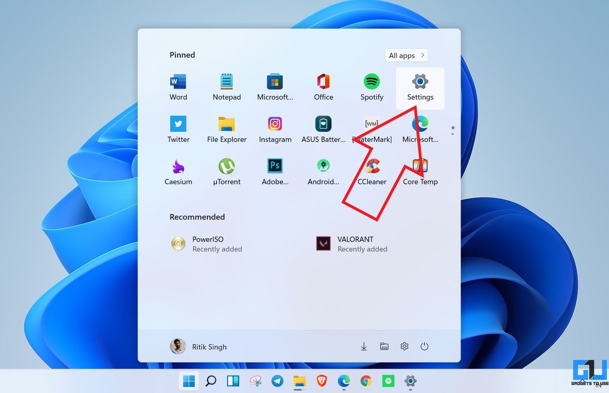Open File Explorer from pinned apps
The image size is (609, 393).
tap(227, 130)
